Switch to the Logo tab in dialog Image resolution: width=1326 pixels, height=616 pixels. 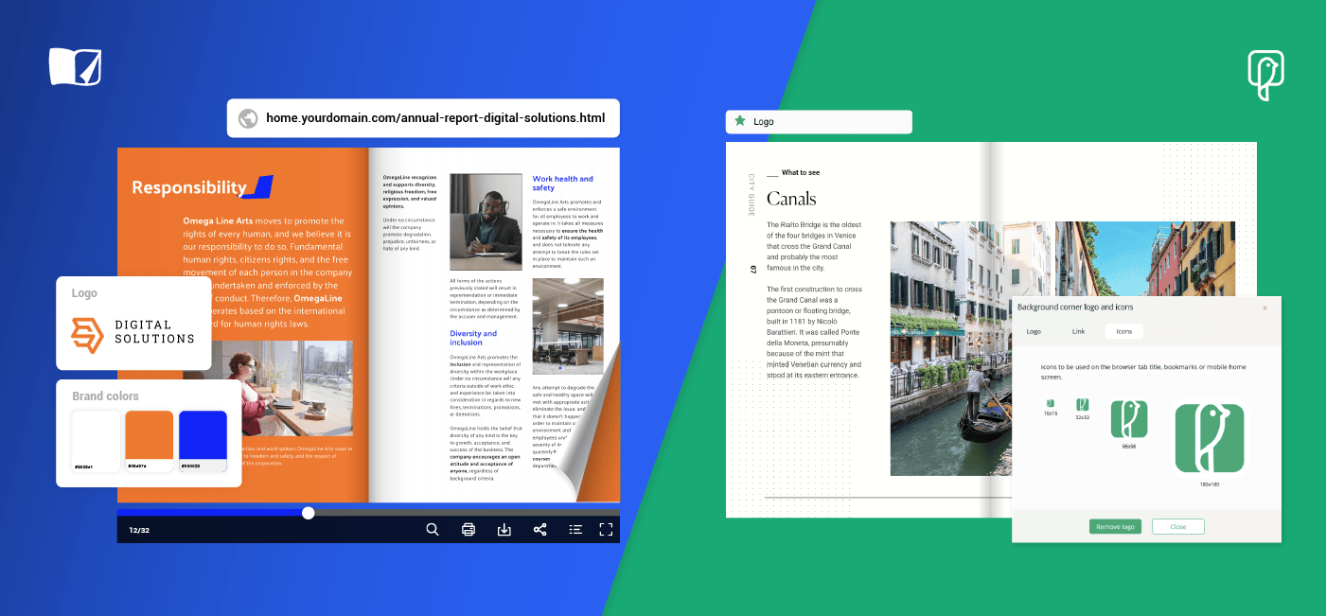[1034, 331]
